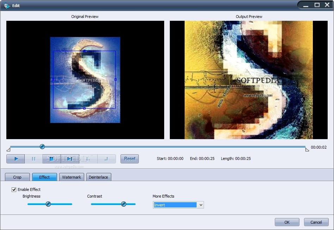
Task: Uncheck the Enable Effect checkbox
Action: [14, 189]
